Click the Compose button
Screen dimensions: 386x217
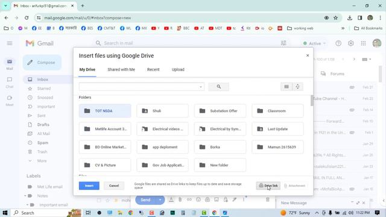42,63
